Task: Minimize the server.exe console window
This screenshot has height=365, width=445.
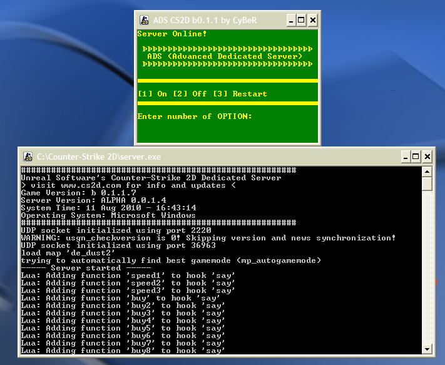Action: pos(406,157)
